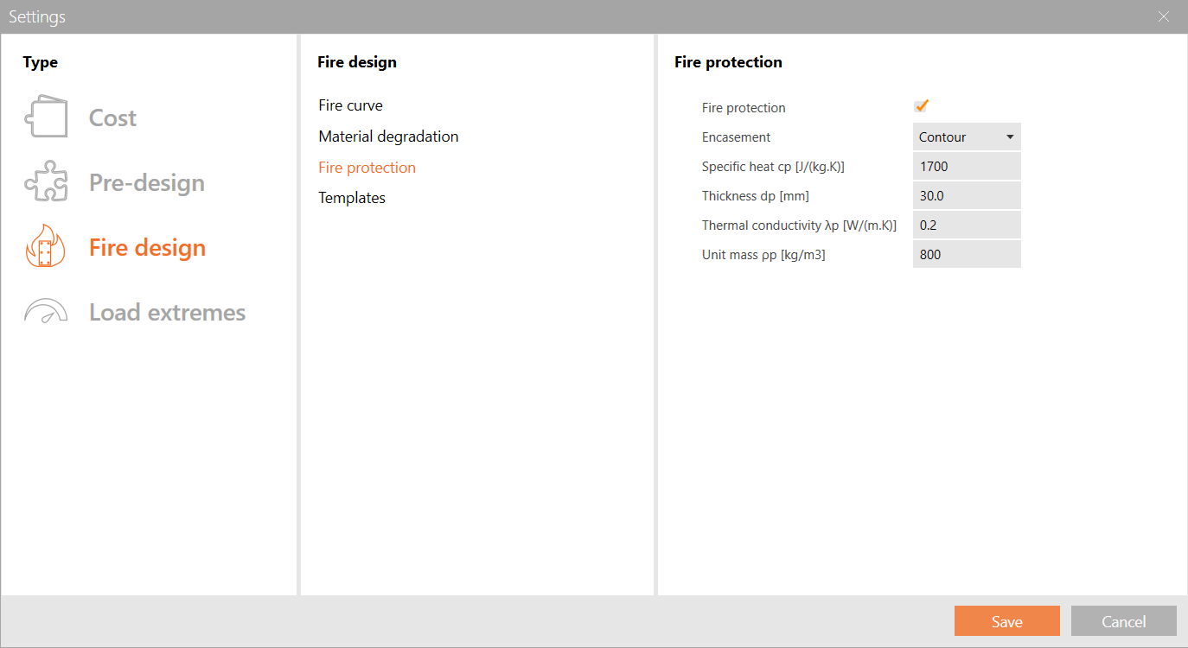
Task: Click the bold 'Fire design' column heading
Action: pos(357,62)
